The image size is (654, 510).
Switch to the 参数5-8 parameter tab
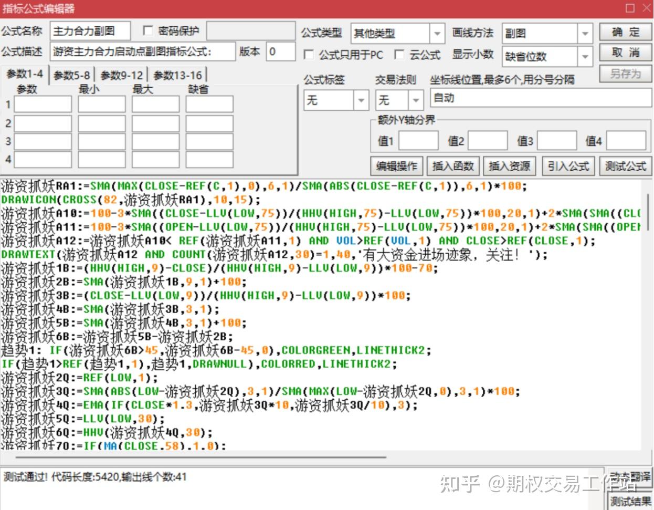tap(70, 75)
